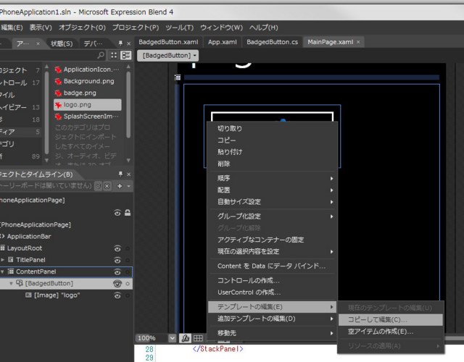Click the storyboard picker double-chevron icon
Image resolution: width=464 pixels, height=362 pixels.
(99, 186)
